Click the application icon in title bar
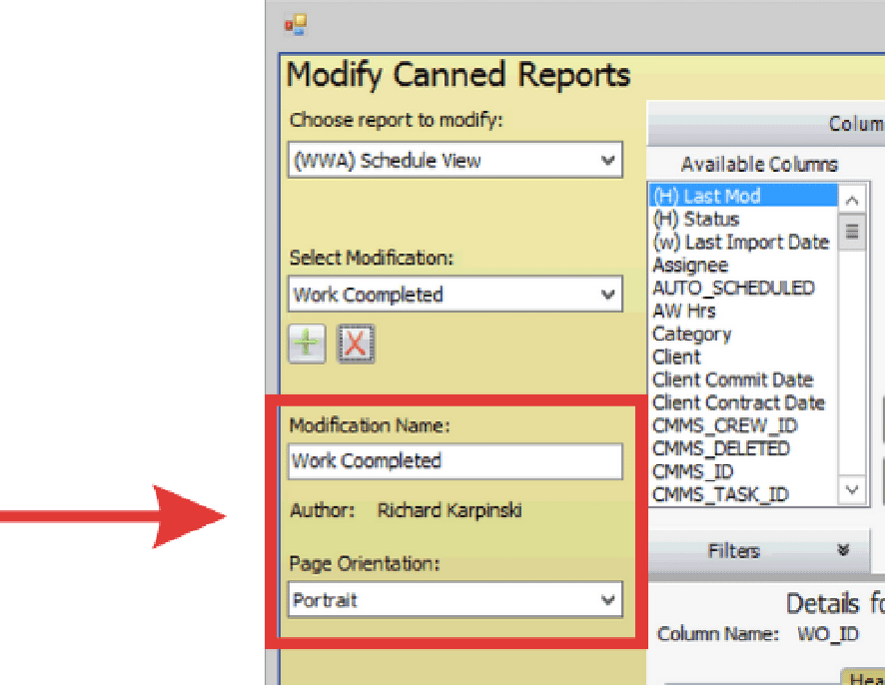Screen dimensions: 885x686 (x=296, y=25)
